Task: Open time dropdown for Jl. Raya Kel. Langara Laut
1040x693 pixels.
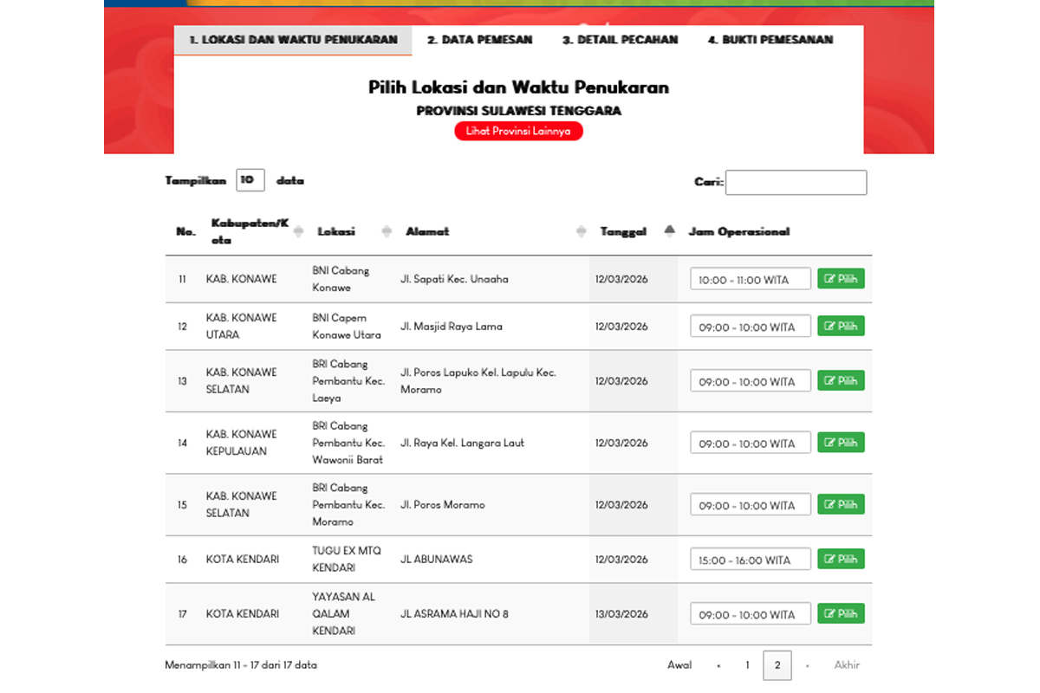Action: pyautogui.click(x=751, y=443)
